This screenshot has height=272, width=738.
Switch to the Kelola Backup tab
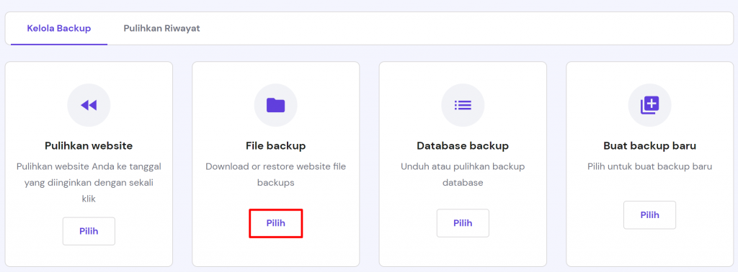click(59, 29)
